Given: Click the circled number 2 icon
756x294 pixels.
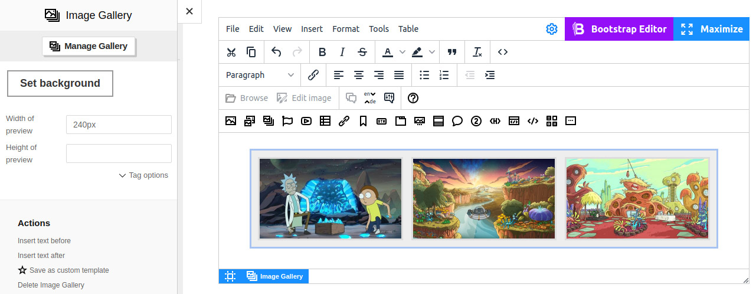Looking at the screenshot, I should 476,121.
